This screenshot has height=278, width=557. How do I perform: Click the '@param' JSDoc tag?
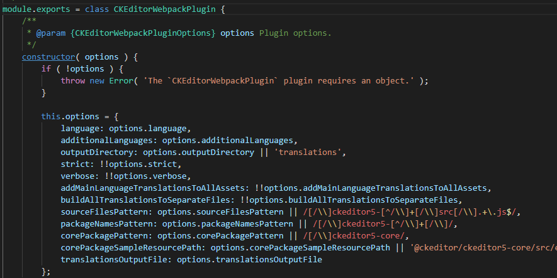51,33
